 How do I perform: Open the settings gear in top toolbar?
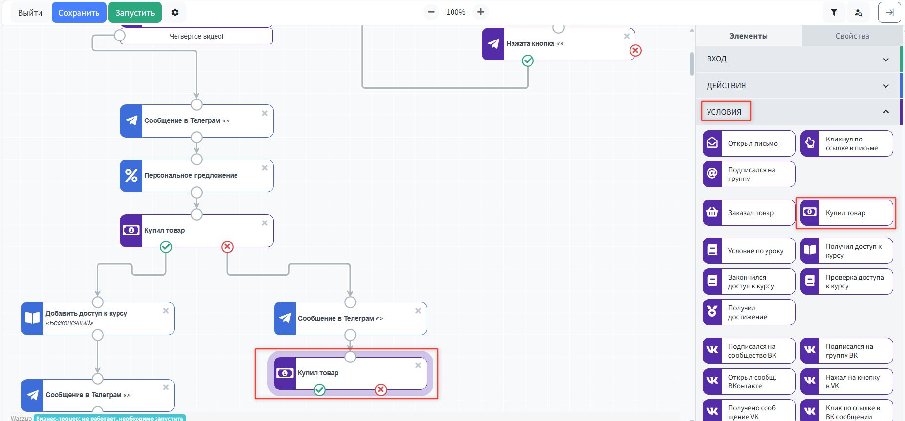coord(175,13)
